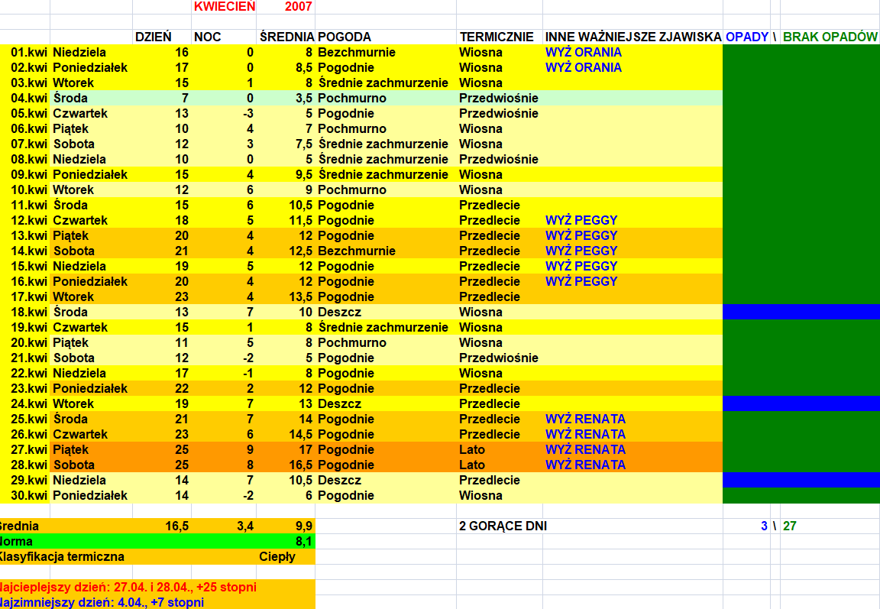The width and height of the screenshot is (880, 609).
Task: Select WYŻ ORANIA cell in 01.kwi row
Action: pos(583,52)
